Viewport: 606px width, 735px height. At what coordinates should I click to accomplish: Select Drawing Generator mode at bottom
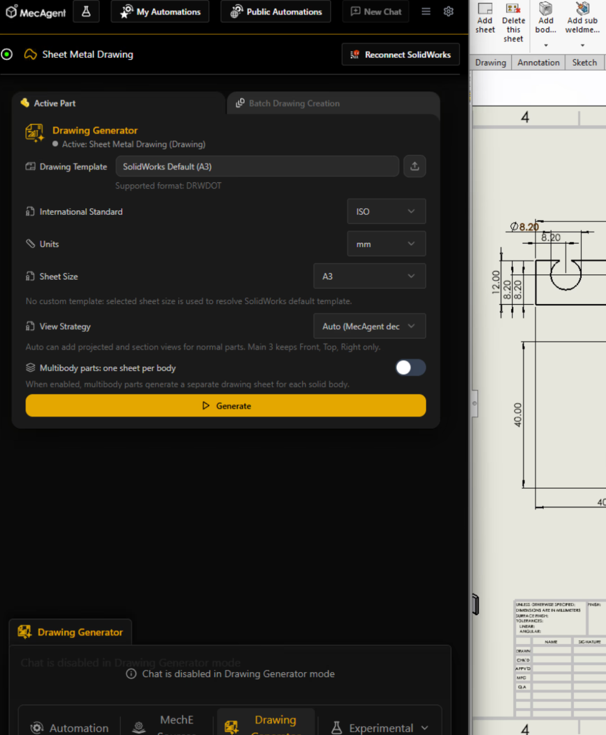pos(266,723)
